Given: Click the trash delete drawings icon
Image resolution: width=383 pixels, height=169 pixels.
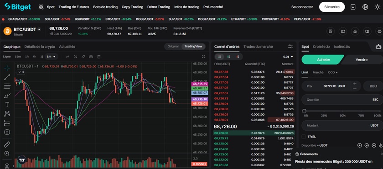Looking at the screenshot, I should (98, 56).
